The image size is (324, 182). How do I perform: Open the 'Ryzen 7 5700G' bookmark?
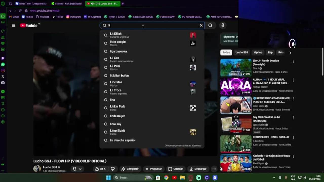pyautogui.click(x=114, y=17)
